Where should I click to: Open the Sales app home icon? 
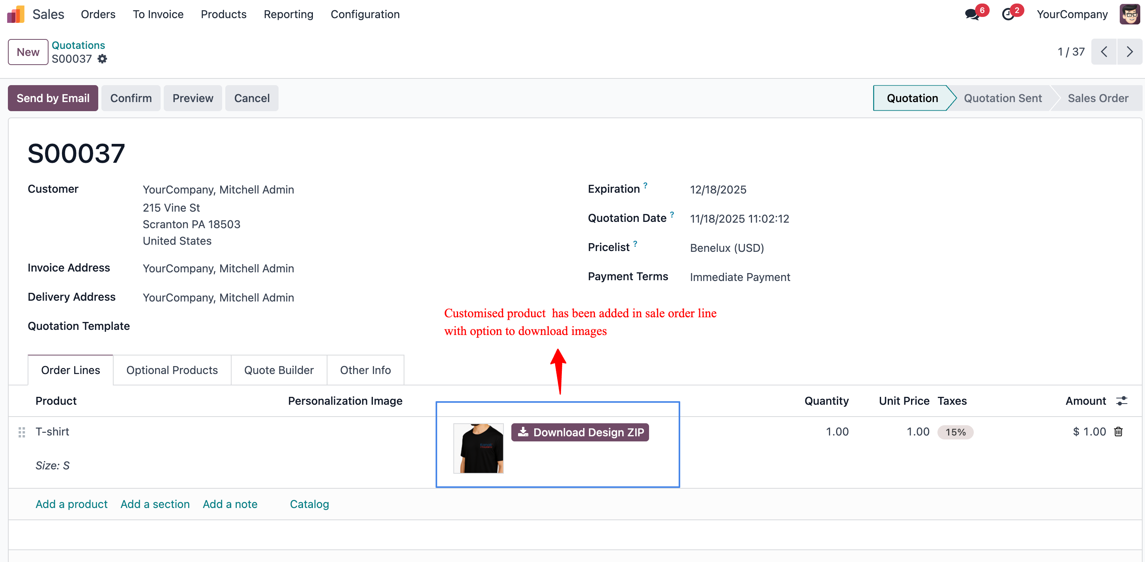point(15,14)
